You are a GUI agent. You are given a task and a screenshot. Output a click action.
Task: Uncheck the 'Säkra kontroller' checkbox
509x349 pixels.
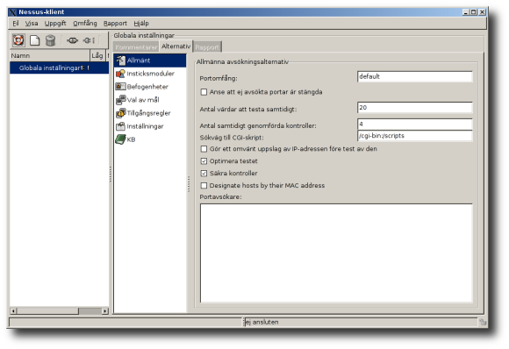coord(204,174)
